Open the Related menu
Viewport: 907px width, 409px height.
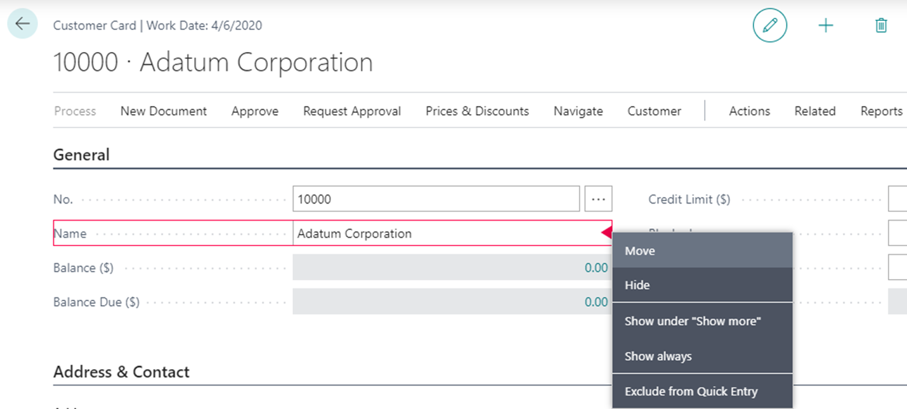coord(815,111)
